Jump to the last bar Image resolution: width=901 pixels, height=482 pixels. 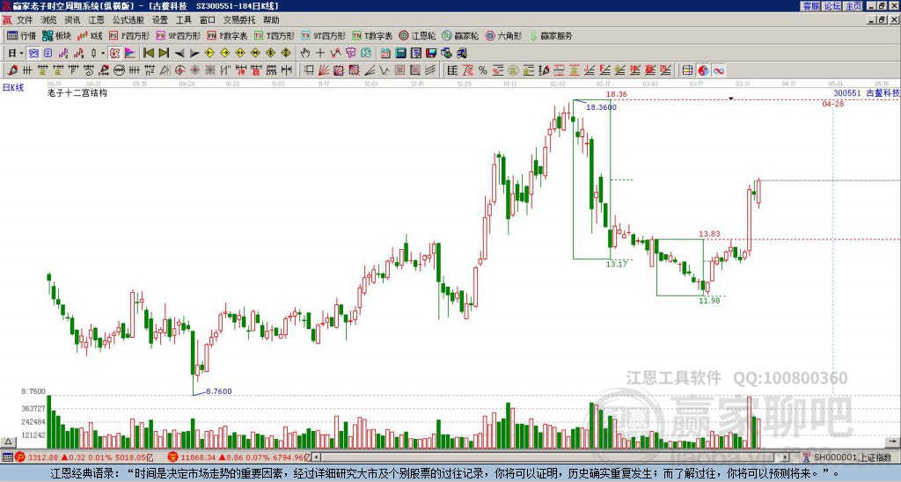point(164,53)
